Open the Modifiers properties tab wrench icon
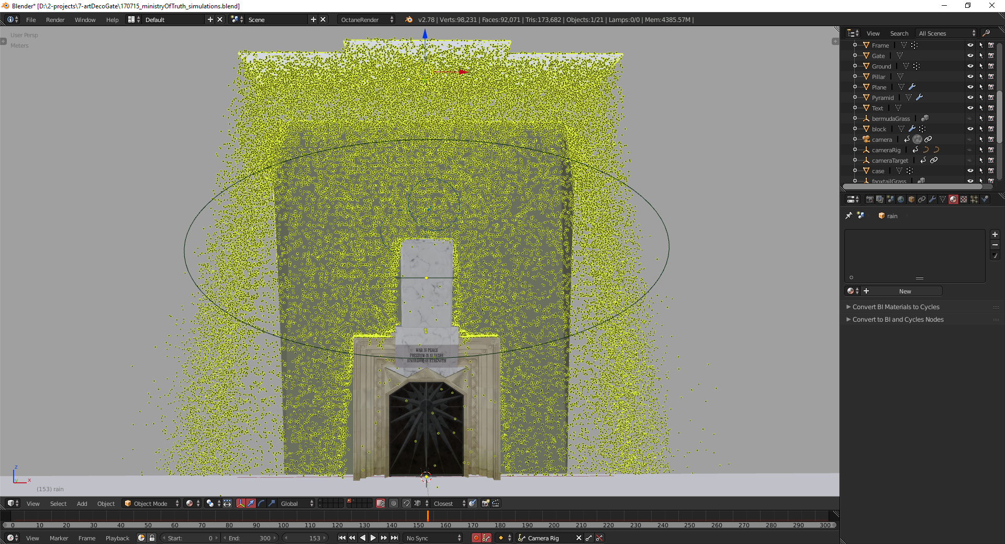The height and width of the screenshot is (544, 1005). (x=932, y=199)
